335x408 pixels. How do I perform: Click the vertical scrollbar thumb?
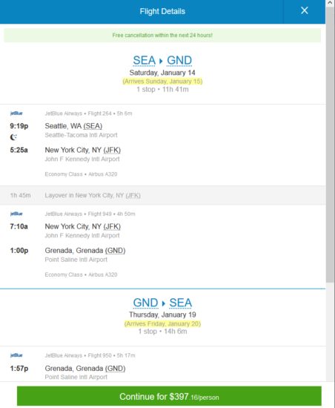point(330,145)
